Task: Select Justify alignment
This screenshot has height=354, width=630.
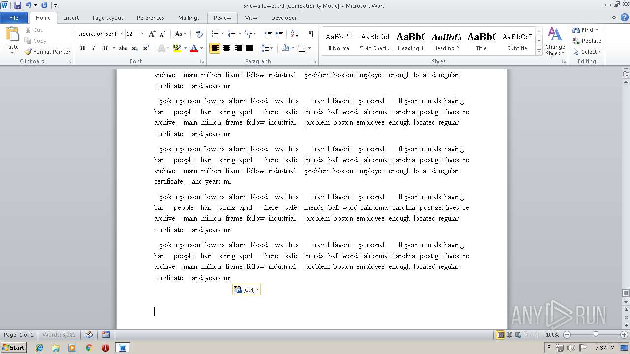Action: 250,48
